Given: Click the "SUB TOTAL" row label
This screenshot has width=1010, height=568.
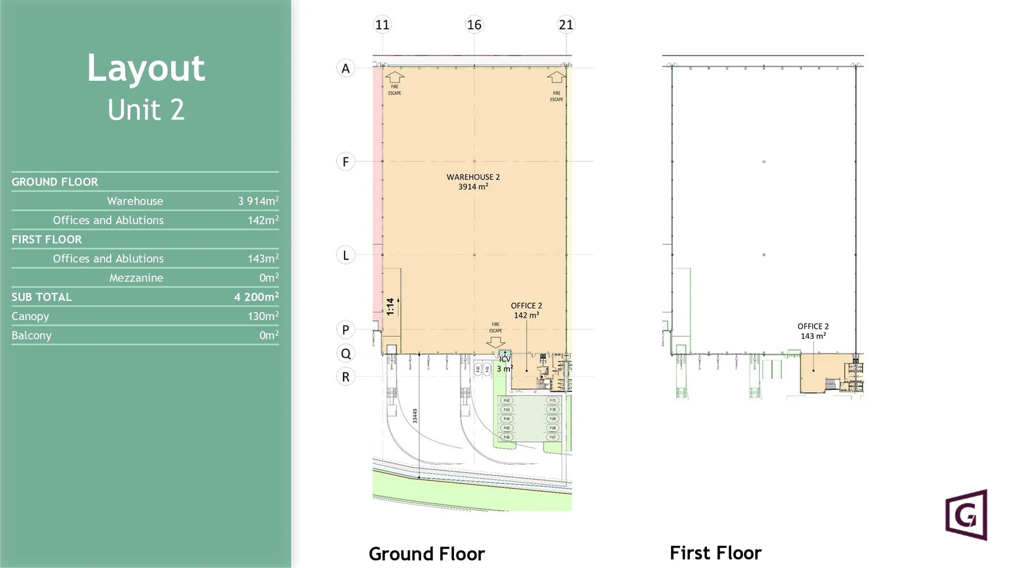Looking at the screenshot, I should pyautogui.click(x=42, y=297).
